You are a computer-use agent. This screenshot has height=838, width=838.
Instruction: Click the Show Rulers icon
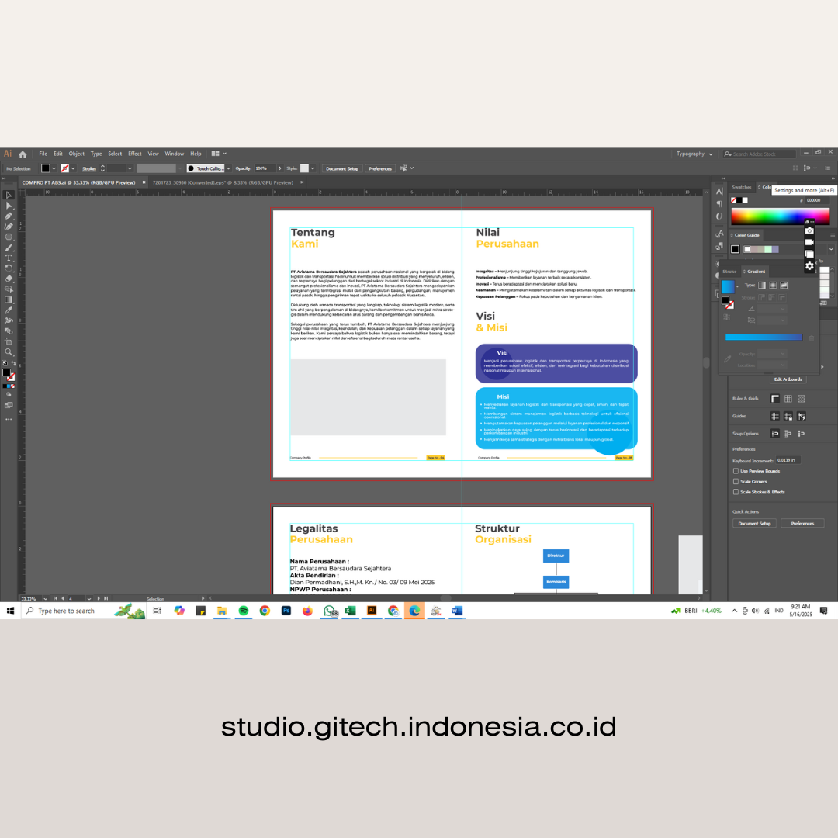774,399
